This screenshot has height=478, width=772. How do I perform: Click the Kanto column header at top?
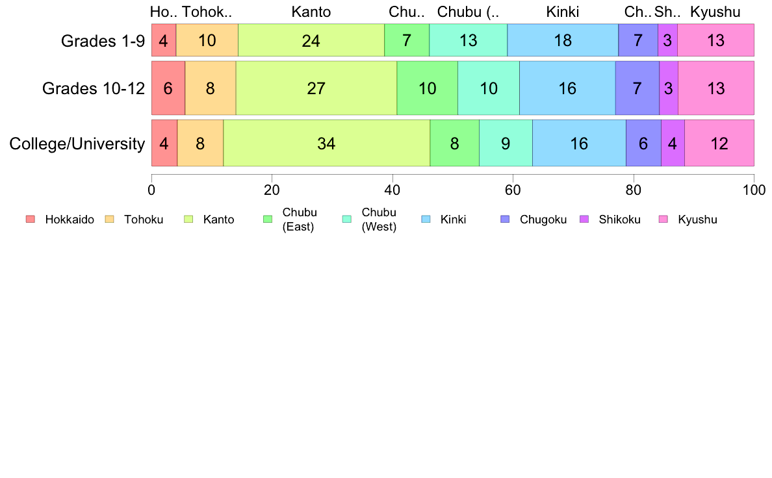[x=311, y=12]
